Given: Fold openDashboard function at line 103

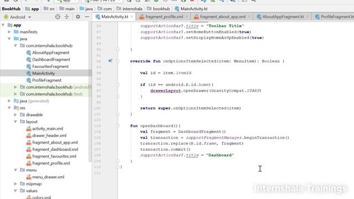Looking at the screenshot, I should pos(118,125).
